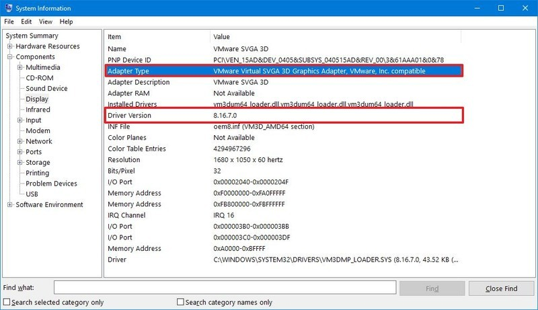Close the System Information window
Viewport: 538px width, 310px height.
525,8
